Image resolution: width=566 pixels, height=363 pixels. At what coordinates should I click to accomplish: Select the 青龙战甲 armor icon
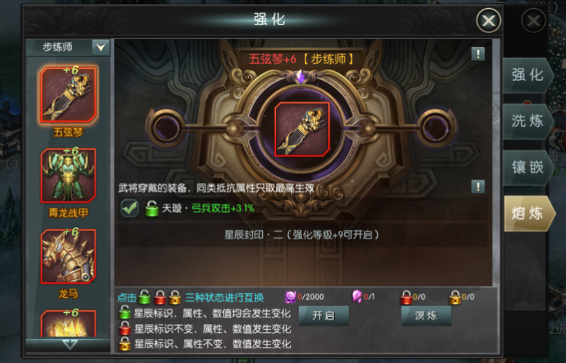pyautogui.click(x=68, y=176)
